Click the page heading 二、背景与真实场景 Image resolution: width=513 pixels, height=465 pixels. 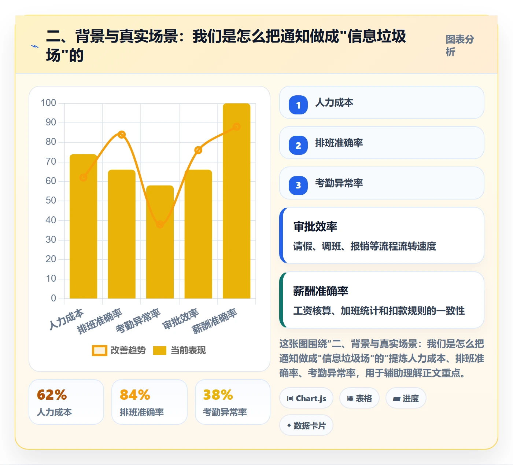click(226, 46)
